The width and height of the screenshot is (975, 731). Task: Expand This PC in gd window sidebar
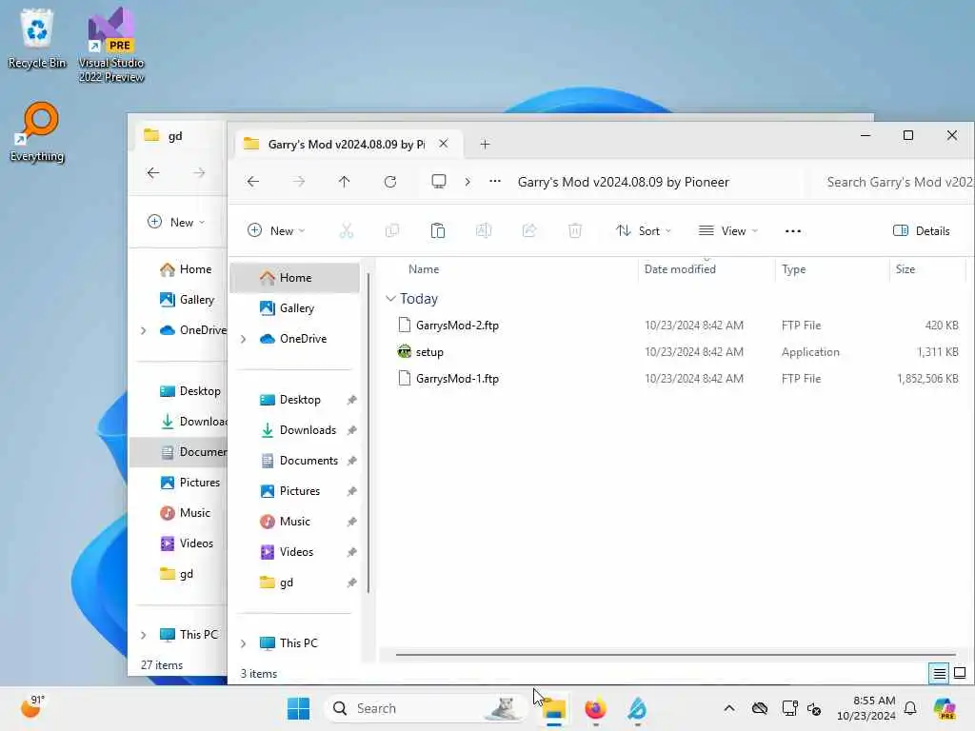click(x=144, y=635)
